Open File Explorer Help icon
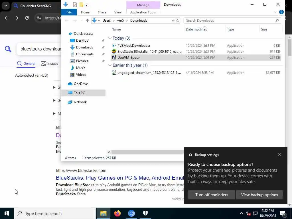292x219 pixels. click(281, 12)
